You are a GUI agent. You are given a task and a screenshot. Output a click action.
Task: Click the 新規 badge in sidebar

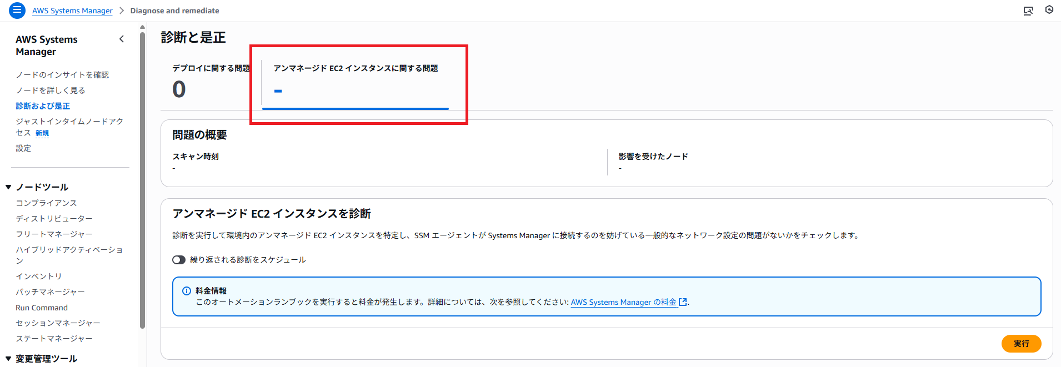click(x=42, y=133)
